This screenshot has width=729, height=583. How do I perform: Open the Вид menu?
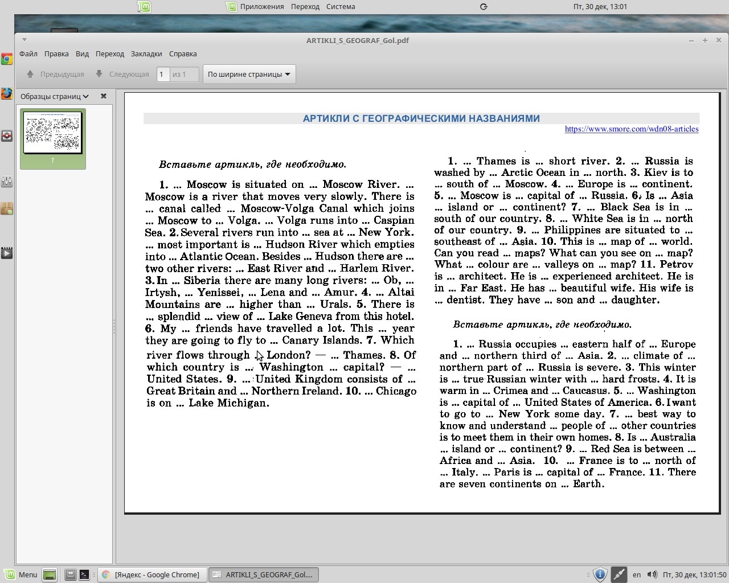(x=82, y=54)
